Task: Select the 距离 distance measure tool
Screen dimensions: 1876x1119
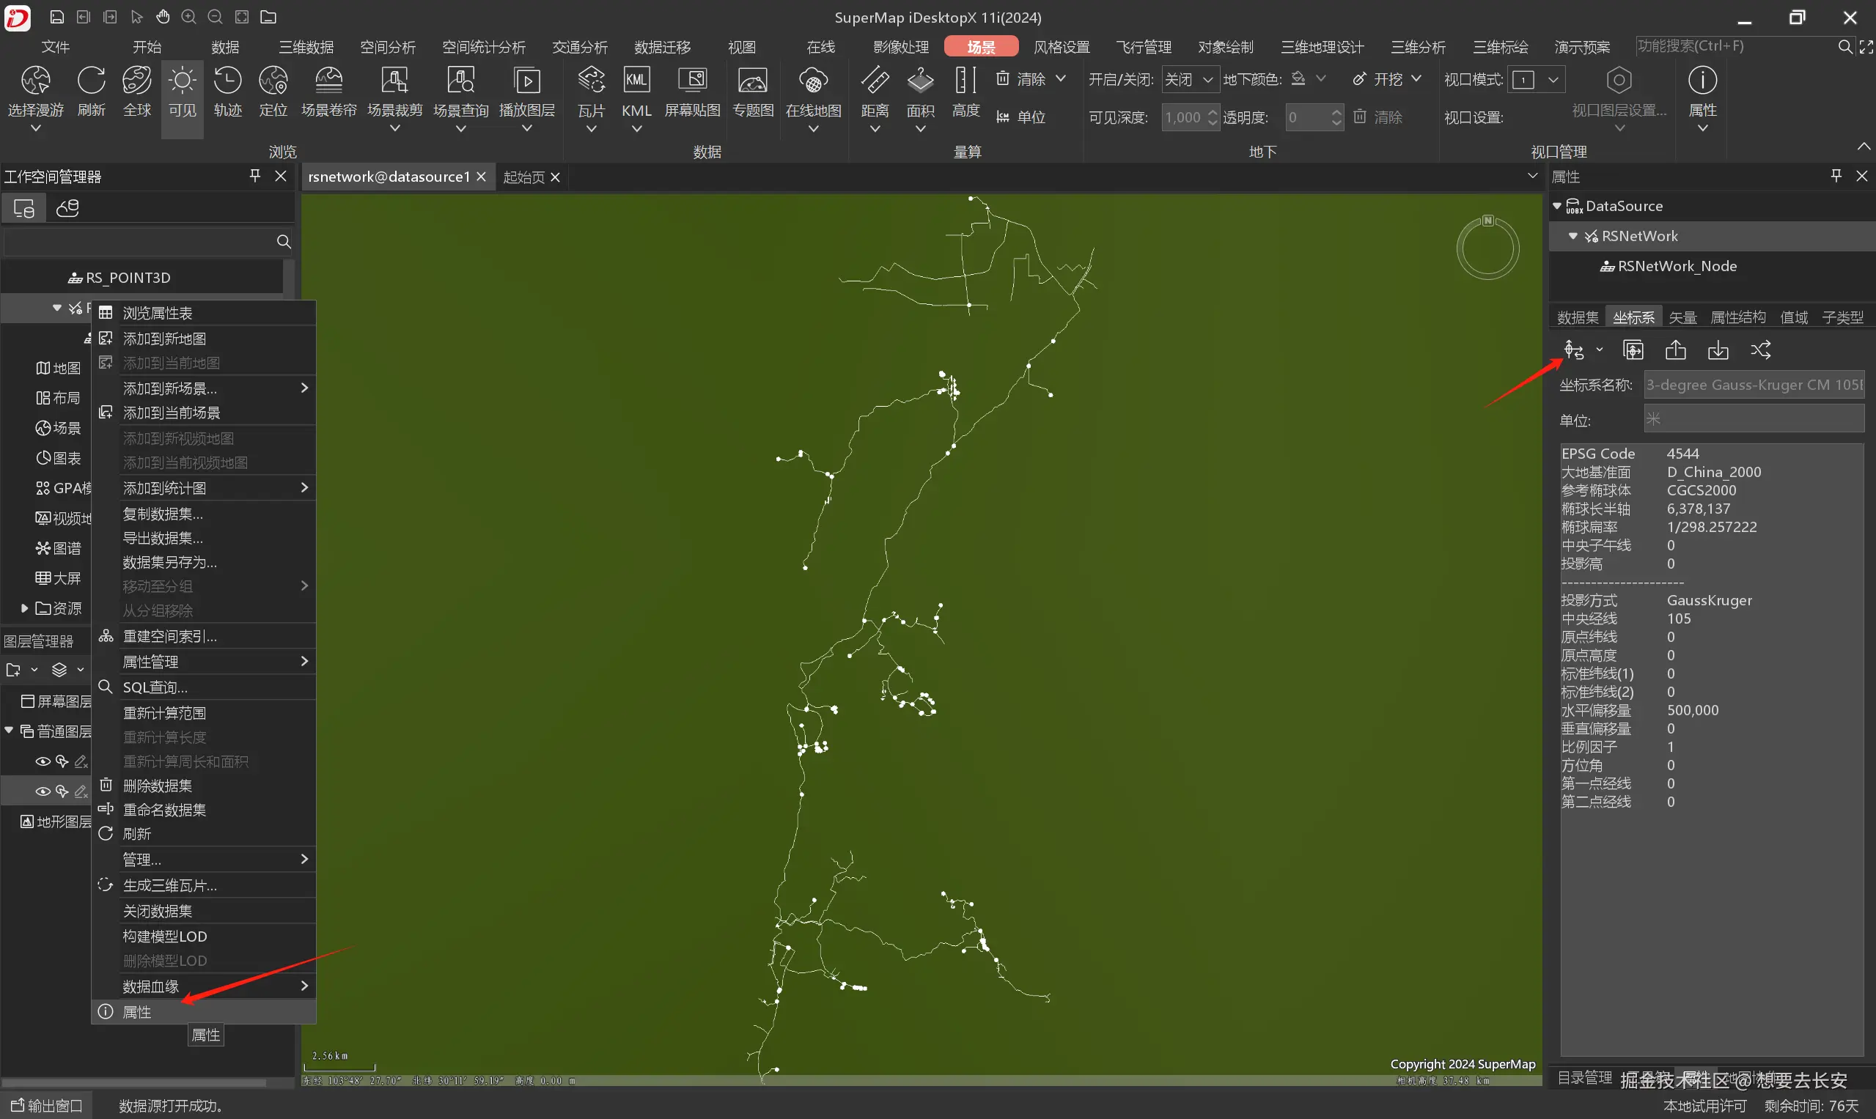Action: (875, 81)
